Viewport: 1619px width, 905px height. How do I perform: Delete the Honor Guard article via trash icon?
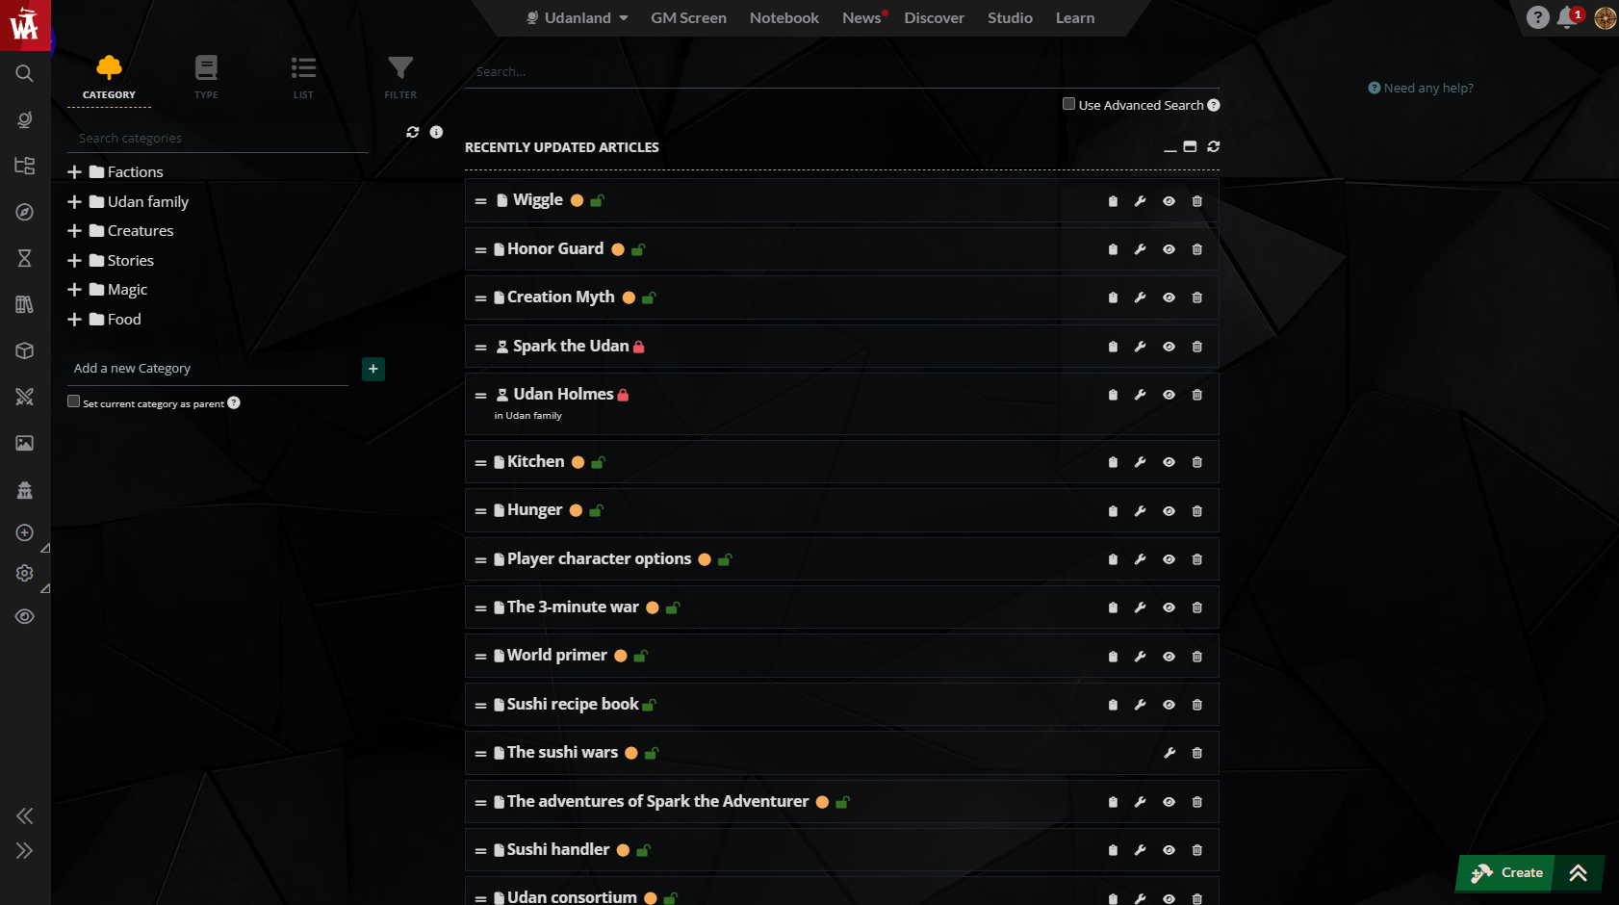[1197, 249]
